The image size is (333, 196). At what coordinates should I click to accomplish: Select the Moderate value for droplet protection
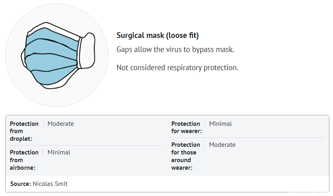61,124
